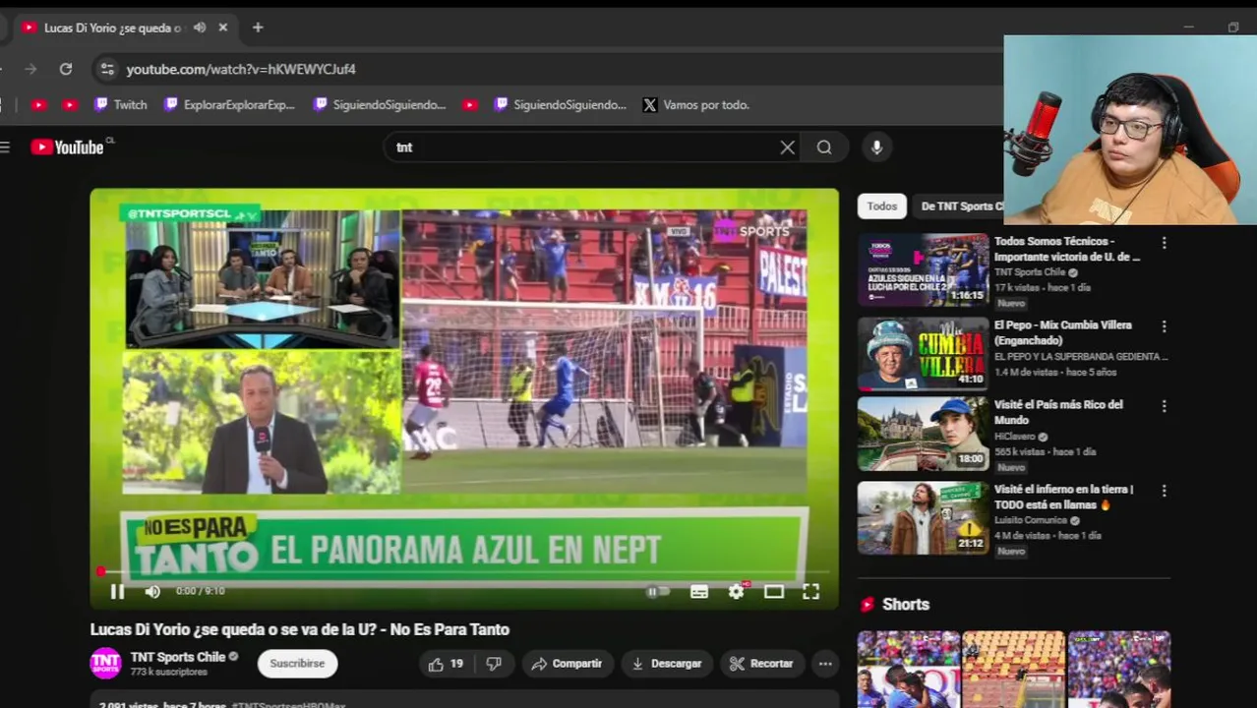
Task: Select the Todos filter chip
Action: point(881,206)
